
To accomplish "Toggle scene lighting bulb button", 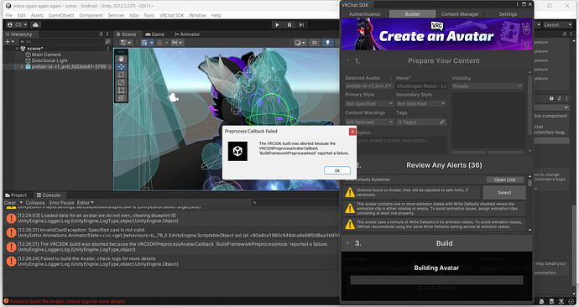I will coord(327,43).
